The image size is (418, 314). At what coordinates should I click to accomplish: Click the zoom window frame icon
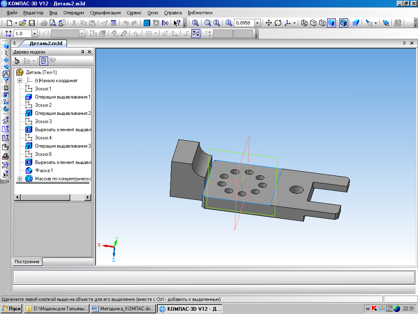(208, 23)
